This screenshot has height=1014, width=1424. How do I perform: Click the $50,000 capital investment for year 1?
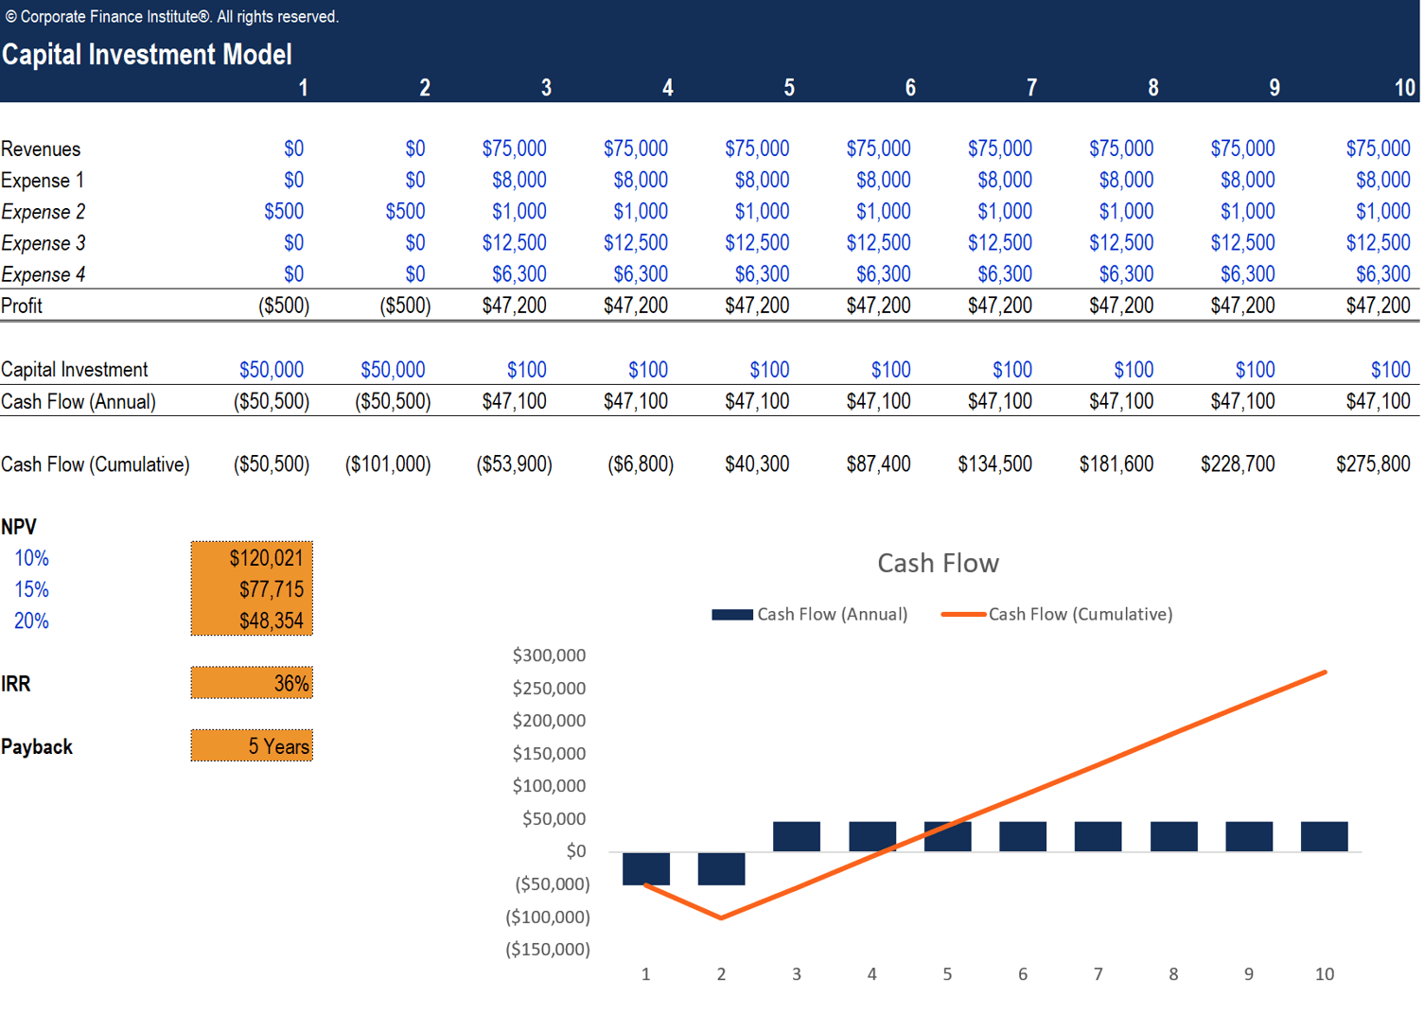click(272, 369)
